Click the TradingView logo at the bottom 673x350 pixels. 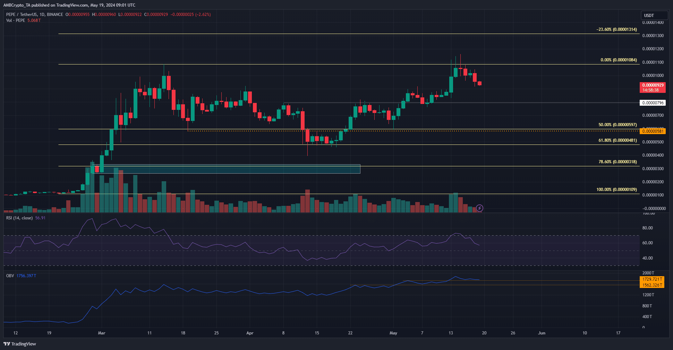pos(20,344)
